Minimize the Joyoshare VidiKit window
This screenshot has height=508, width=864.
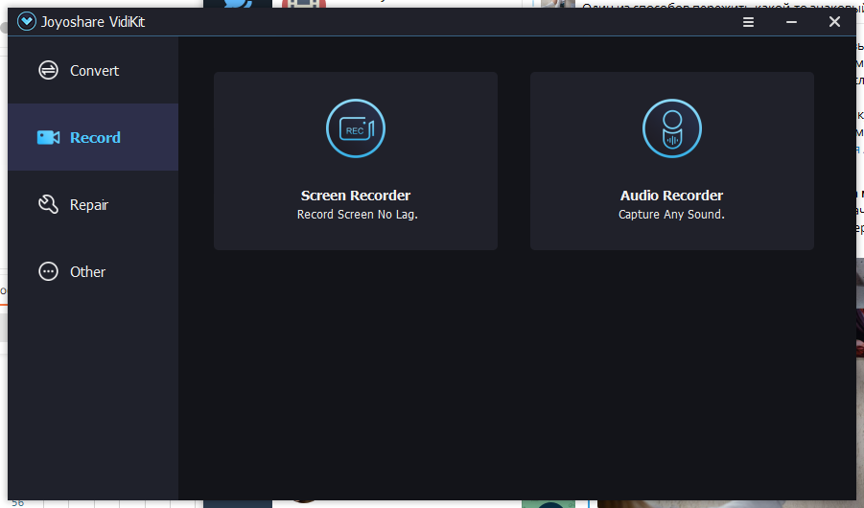pyautogui.click(x=791, y=22)
